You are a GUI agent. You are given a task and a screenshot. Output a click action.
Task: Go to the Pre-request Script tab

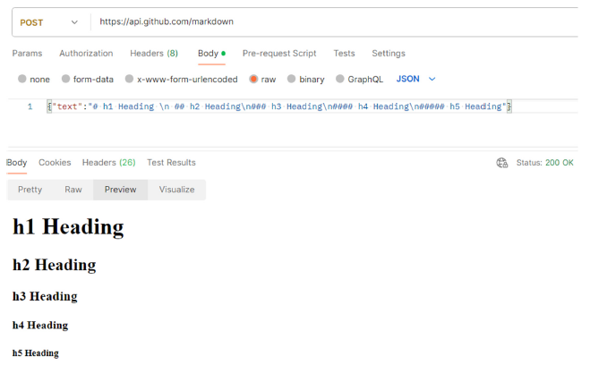pyautogui.click(x=279, y=54)
